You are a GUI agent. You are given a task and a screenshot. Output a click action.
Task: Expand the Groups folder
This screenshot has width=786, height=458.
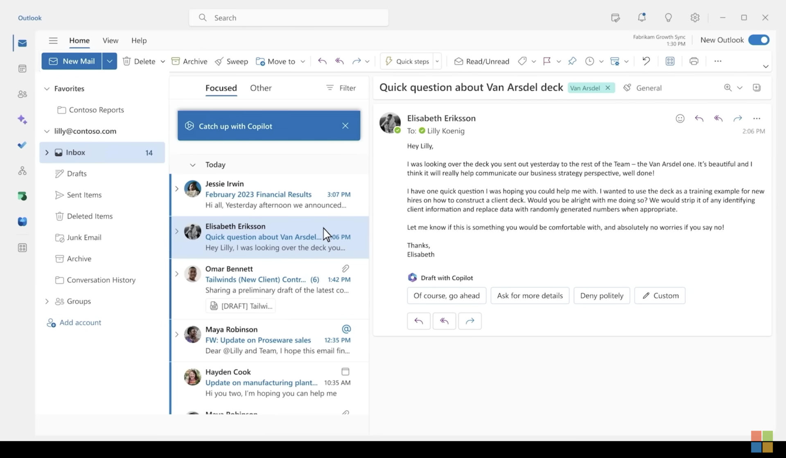[x=47, y=301]
